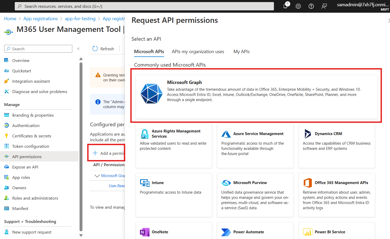The height and width of the screenshot is (239, 390).
Task: Click the Authentication icon in sidebar
Action: [x=6, y=125]
